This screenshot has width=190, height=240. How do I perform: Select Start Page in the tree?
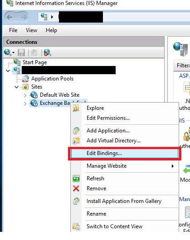click(x=35, y=62)
